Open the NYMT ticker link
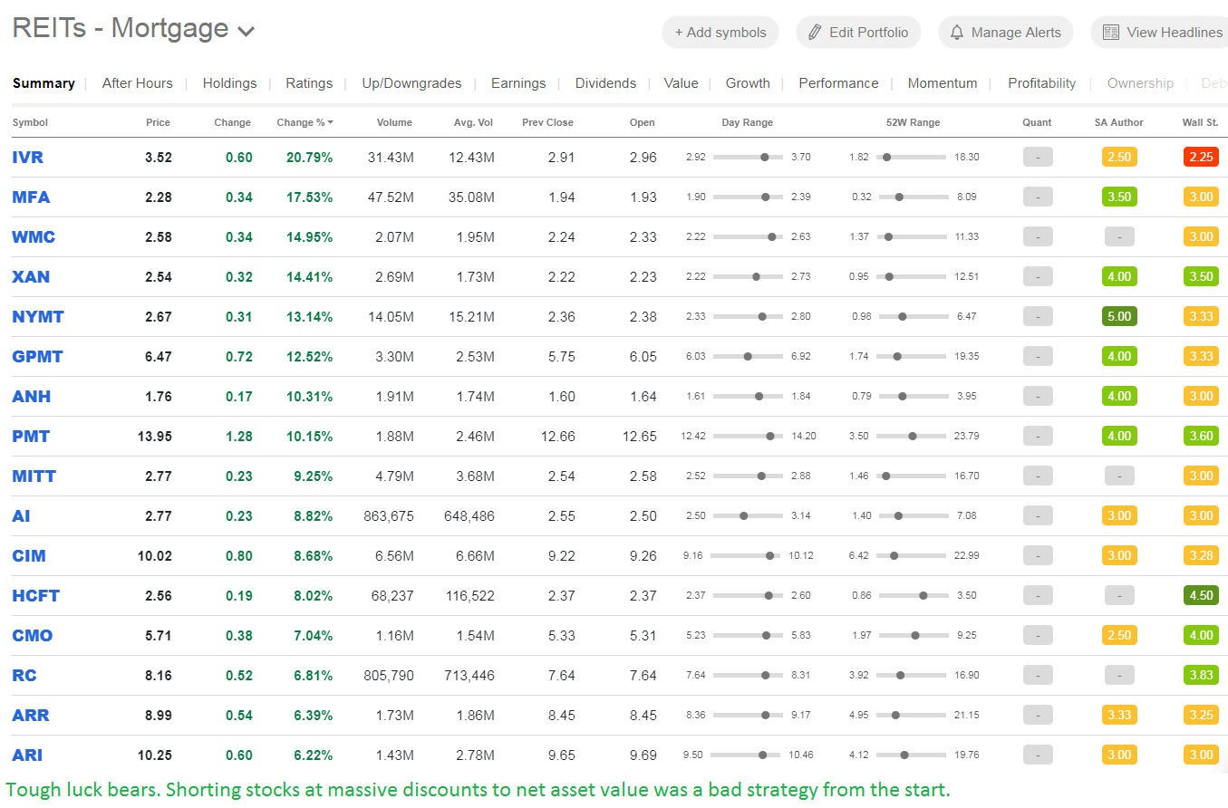Viewport: 1228px width, 808px height. [x=38, y=317]
